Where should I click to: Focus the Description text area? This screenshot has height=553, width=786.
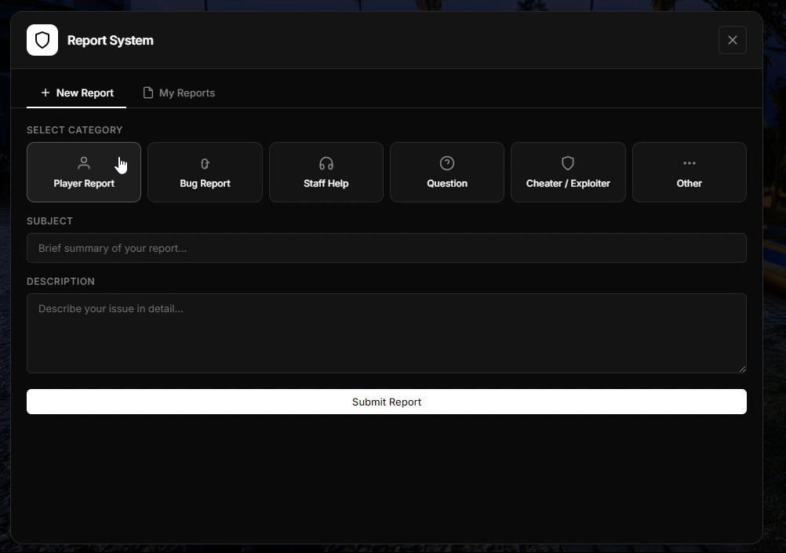(387, 333)
